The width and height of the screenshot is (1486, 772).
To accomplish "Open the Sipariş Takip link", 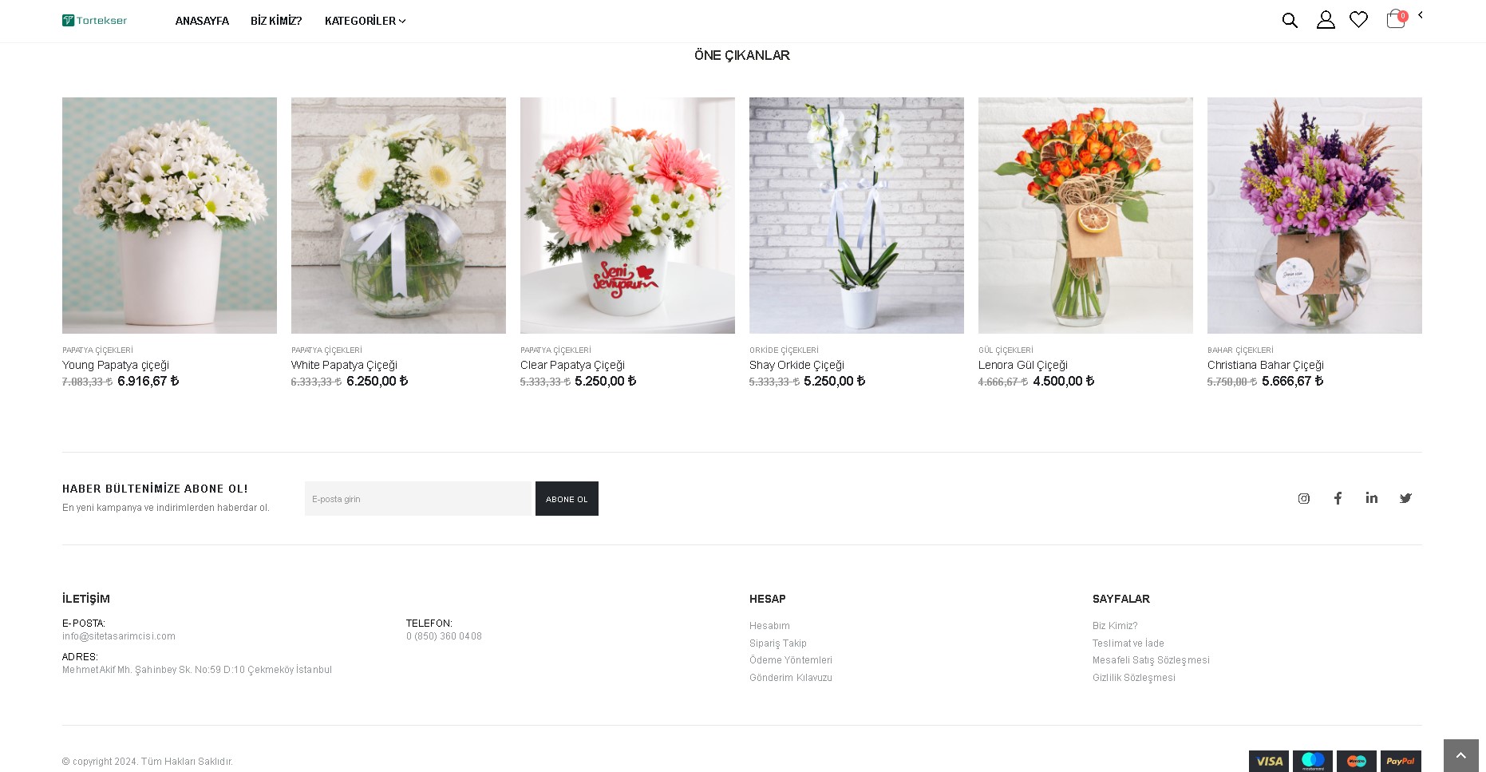I will pos(778,643).
